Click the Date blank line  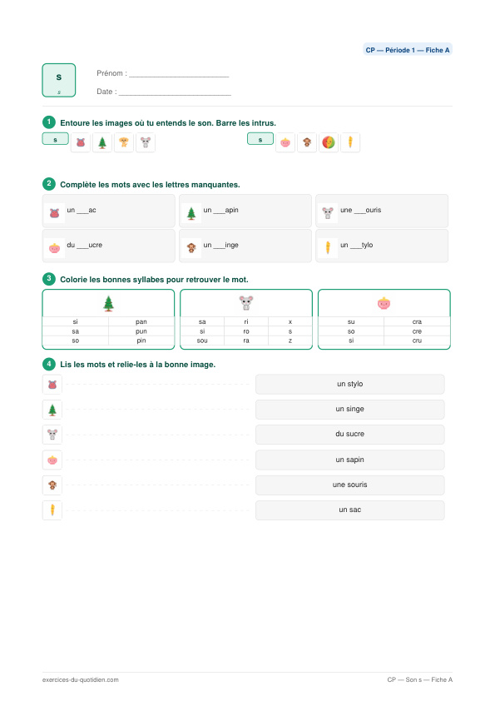pyautogui.click(x=176, y=93)
